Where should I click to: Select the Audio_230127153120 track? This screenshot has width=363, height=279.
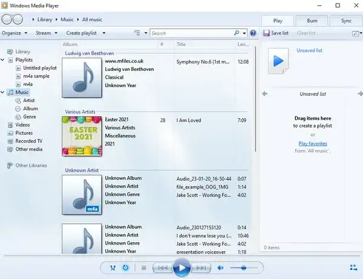198,228
